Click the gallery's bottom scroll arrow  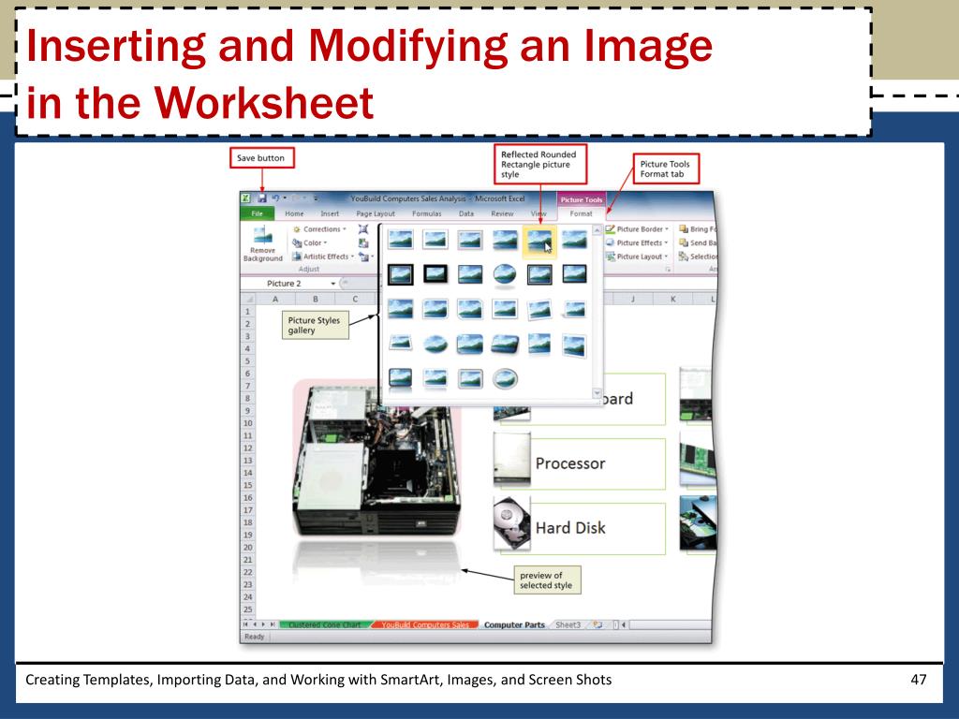point(597,393)
